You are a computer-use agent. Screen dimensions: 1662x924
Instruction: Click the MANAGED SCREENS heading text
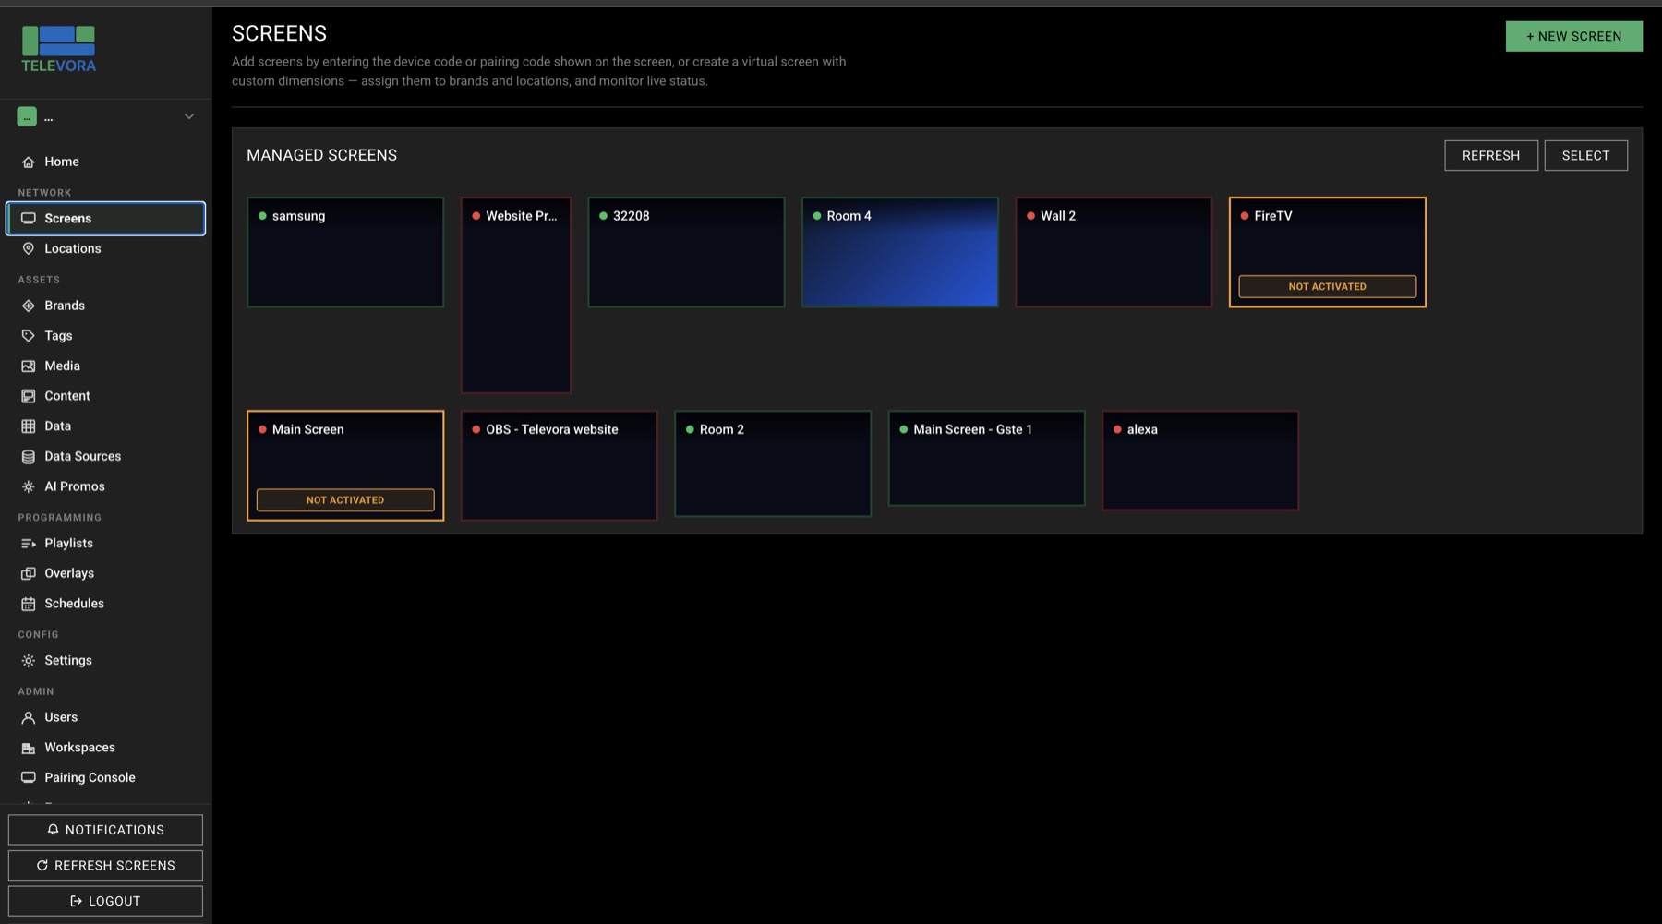pyautogui.click(x=321, y=155)
